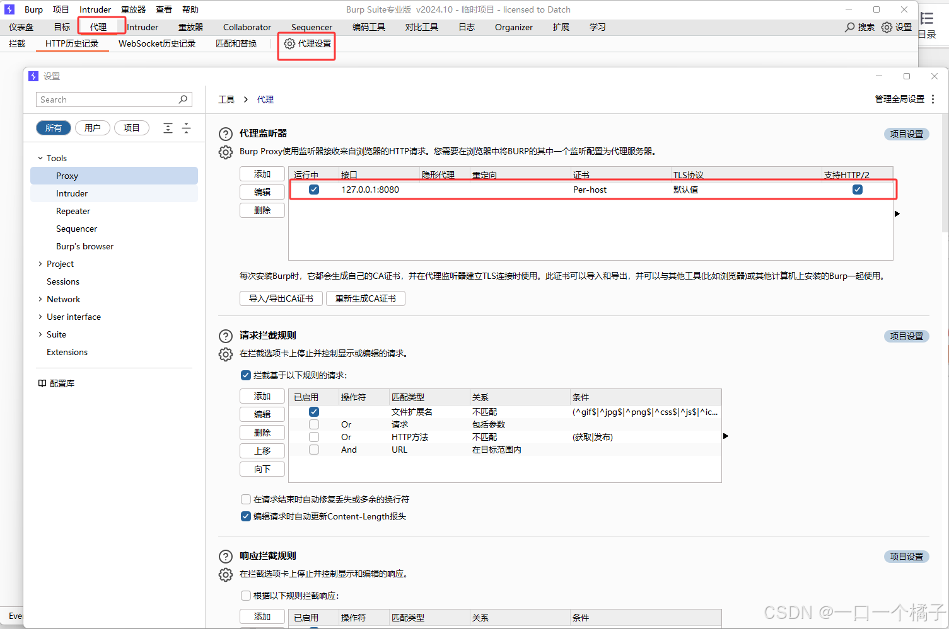Screen dimensions: 949x629
Task: Click 删除 button for proxy listeners
Action: [262, 210]
